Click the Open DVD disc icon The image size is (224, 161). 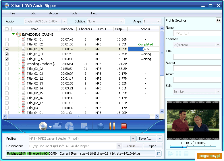(43, 126)
